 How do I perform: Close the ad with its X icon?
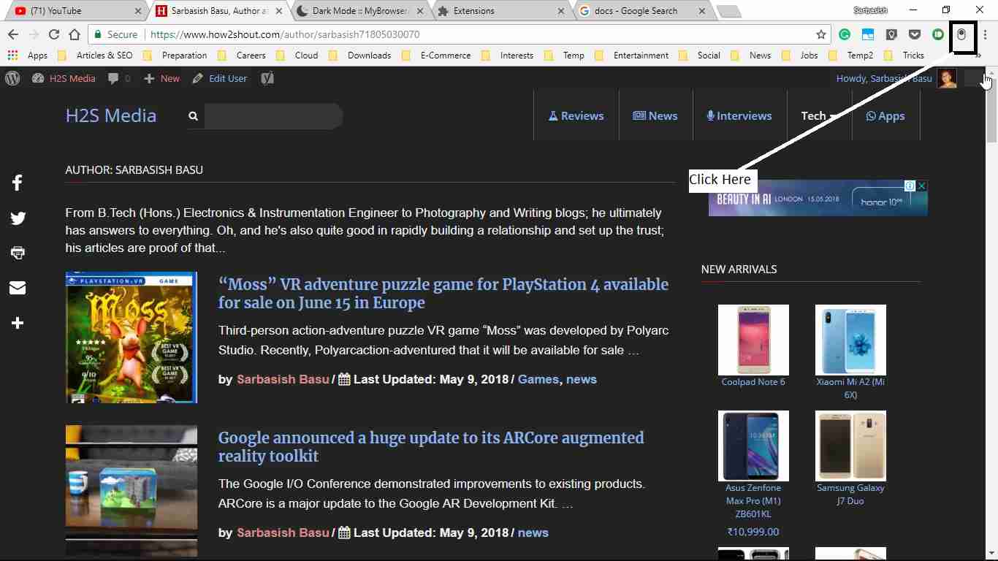tap(922, 186)
